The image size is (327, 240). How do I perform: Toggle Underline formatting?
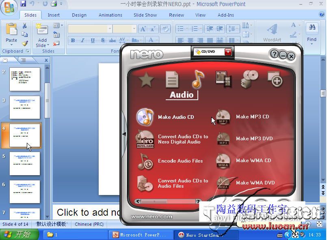click(93, 40)
